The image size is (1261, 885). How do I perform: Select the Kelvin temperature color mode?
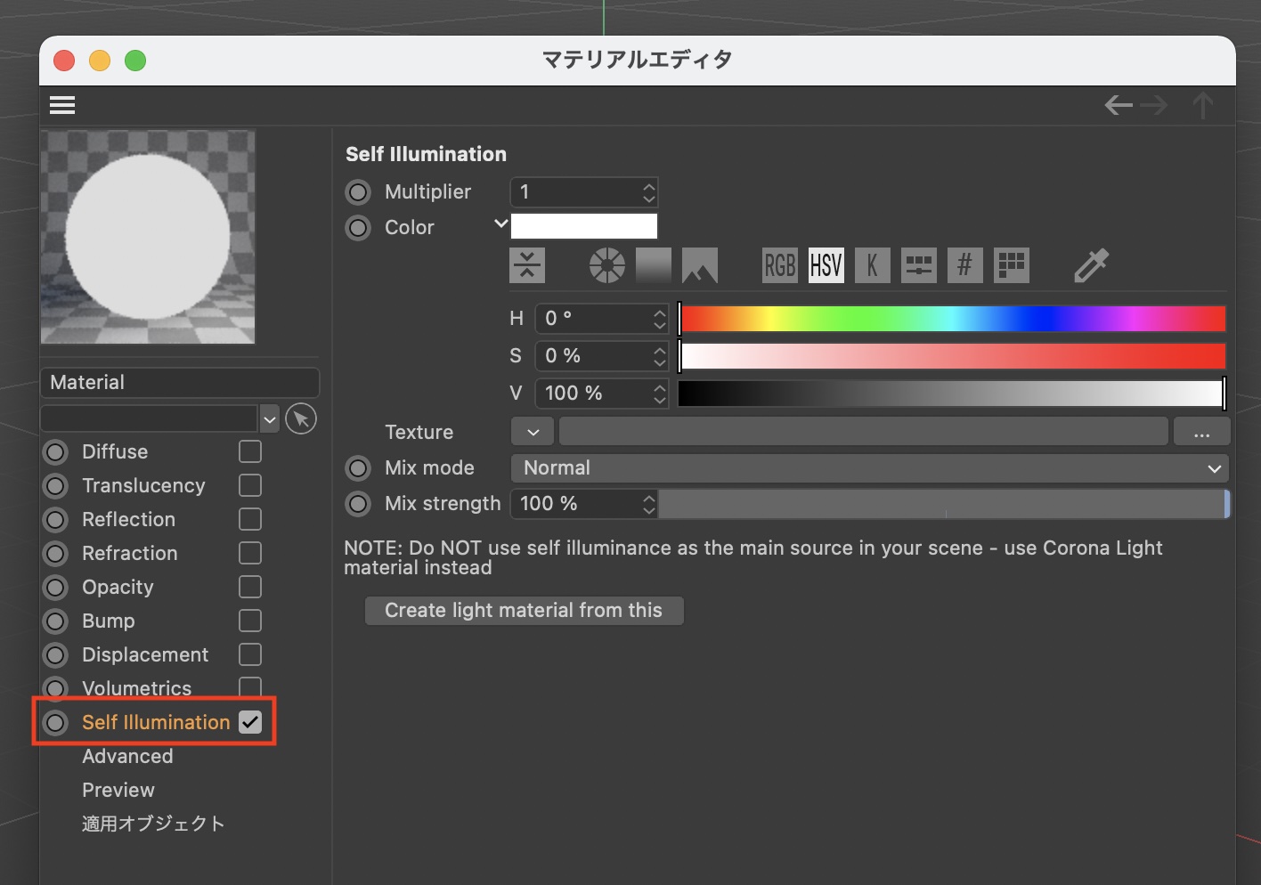(872, 265)
